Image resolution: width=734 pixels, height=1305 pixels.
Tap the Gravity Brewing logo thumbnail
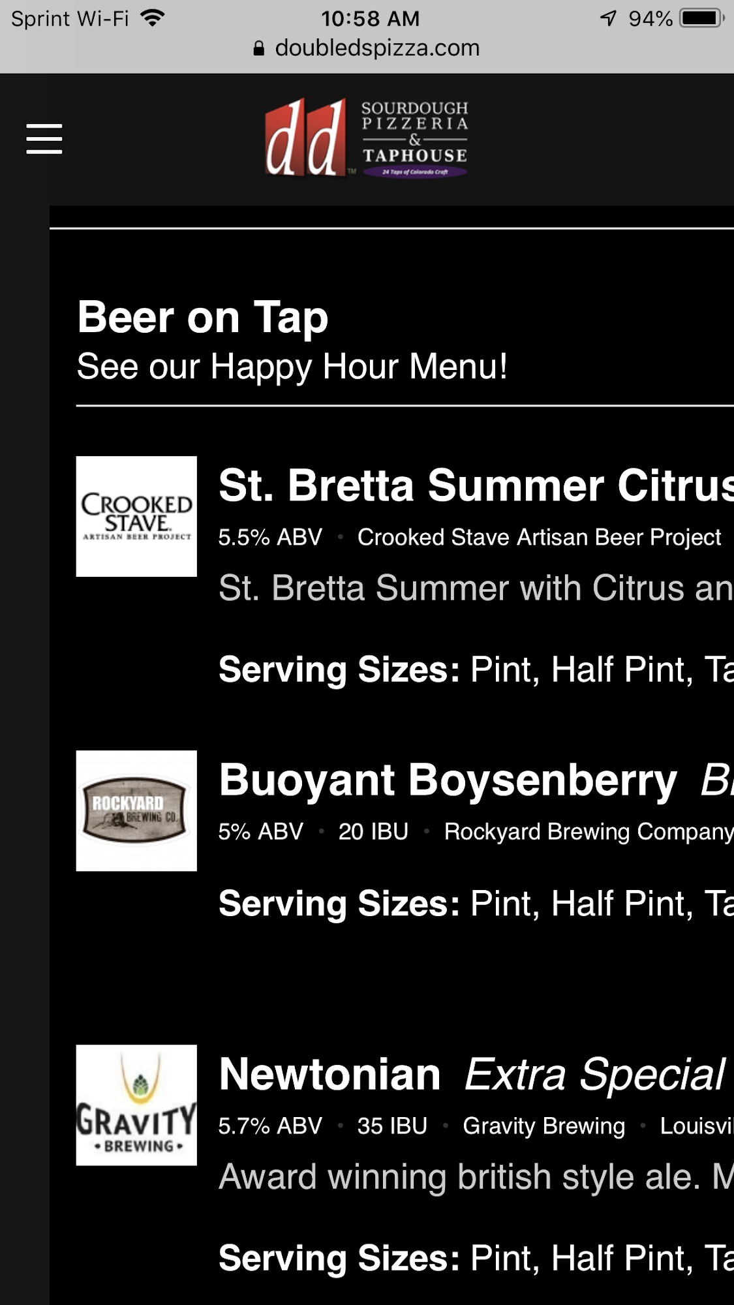[x=136, y=1105]
